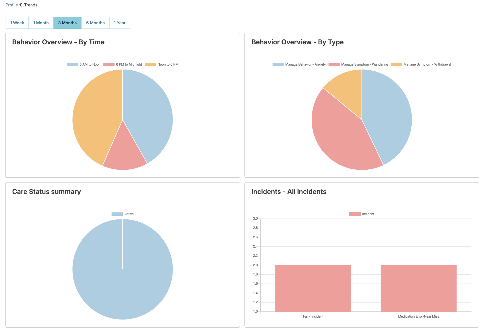The width and height of the screenshot is (485, 331).
Task: Switch to 6 Months view
Action: coord(95,23)
